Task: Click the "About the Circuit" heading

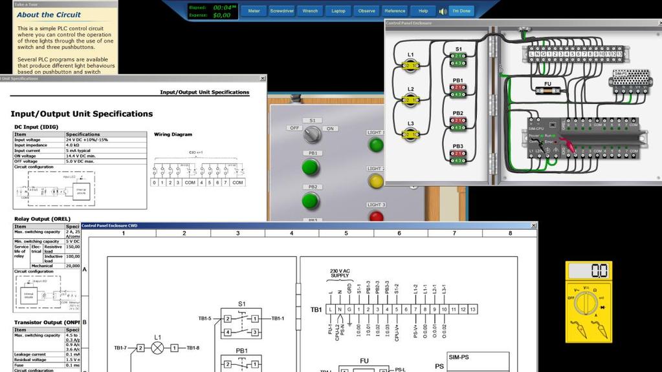Action: click(49, 15)
